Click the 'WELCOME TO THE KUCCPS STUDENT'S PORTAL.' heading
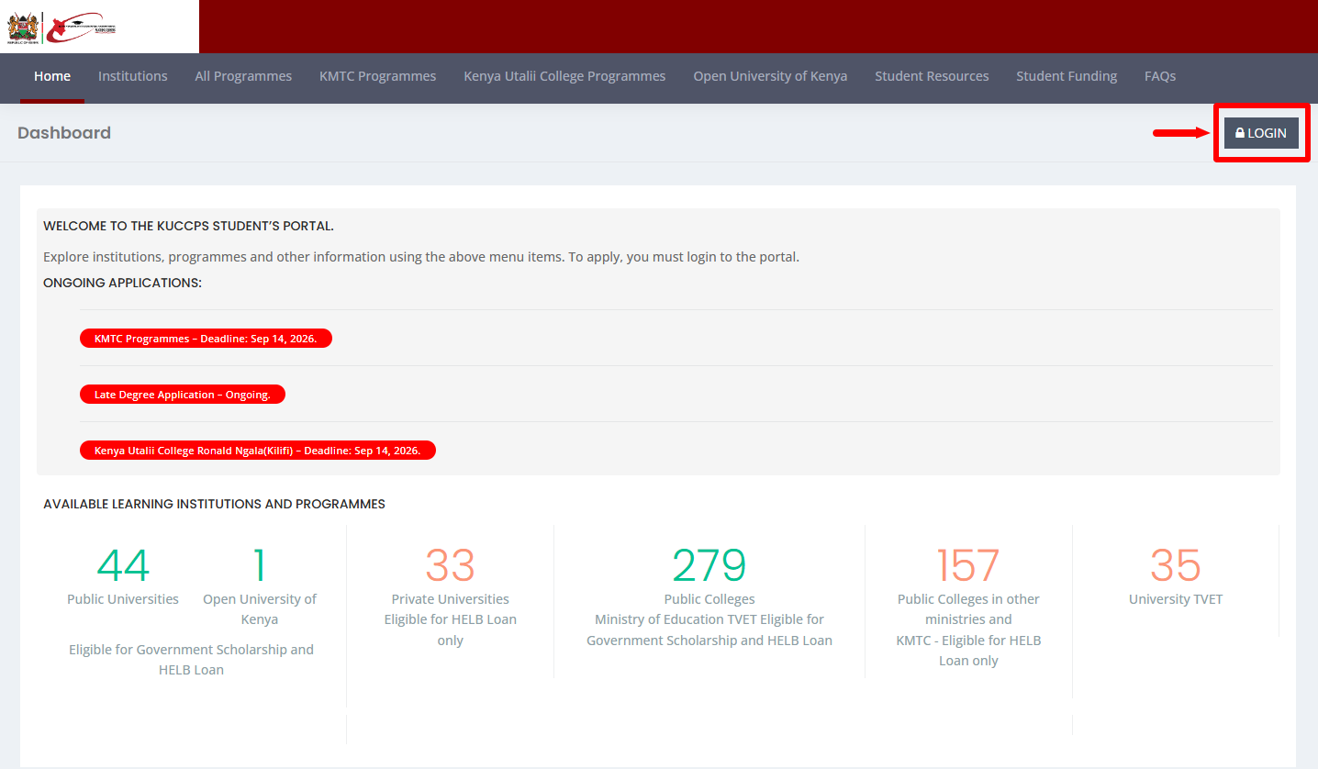Image resolution: width=1318 pixels, height=769 pixels. [x=188, y=226]
